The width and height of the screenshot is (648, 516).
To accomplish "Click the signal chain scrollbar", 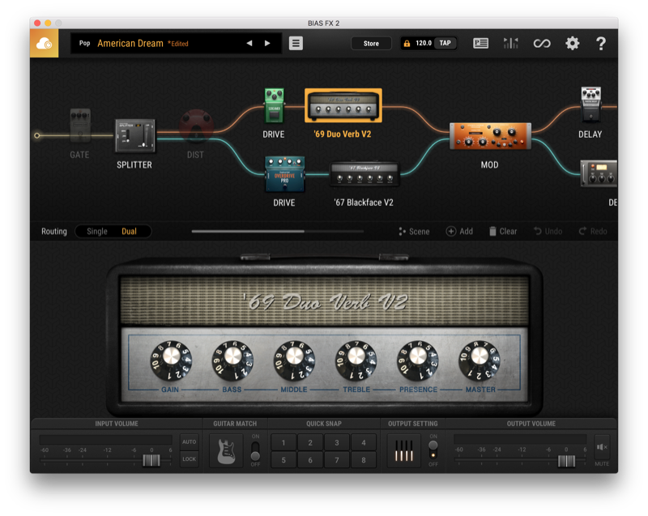I will (248, 232).
